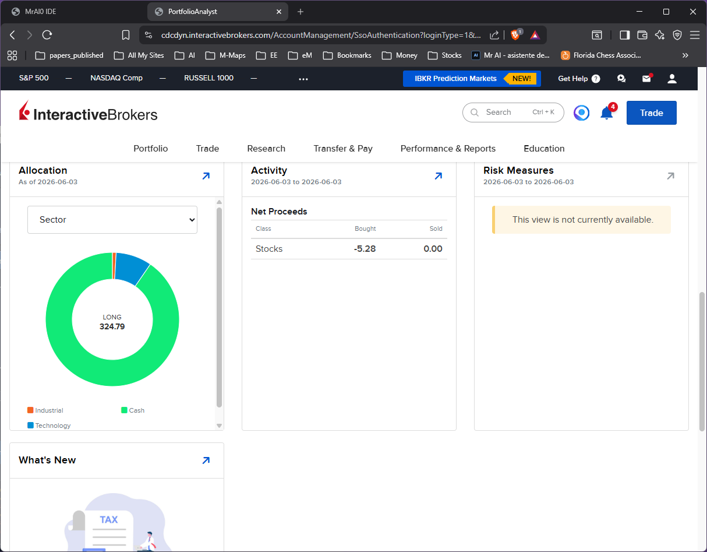Click the share page icon in address bar

(x=494, y=35)
